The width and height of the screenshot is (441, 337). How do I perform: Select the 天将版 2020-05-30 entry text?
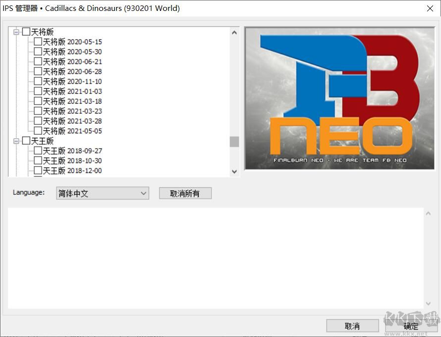pyautogui.click(x=72, y=52)
